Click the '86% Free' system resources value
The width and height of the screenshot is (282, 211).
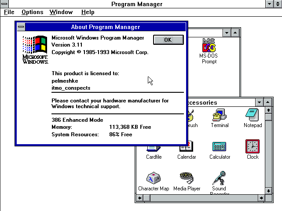click(x=121, y=135)
